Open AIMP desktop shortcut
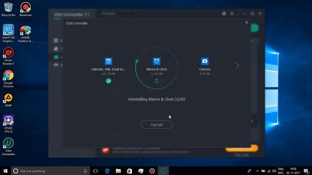The image size is (312, 175). tap(8, 100)
